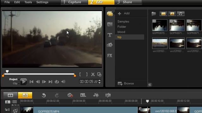202x113 pixels.
Task: Select the blood library folder
Action: 121,32
